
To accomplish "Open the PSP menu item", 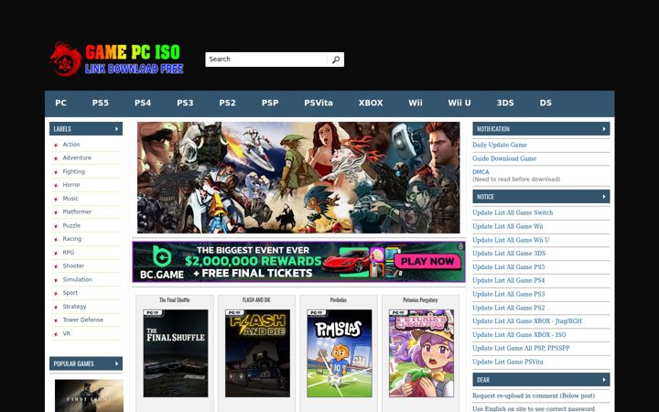I will tap(270, 103).
